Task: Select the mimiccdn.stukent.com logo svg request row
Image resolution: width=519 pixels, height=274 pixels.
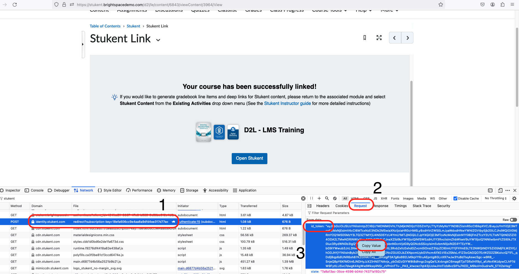Action: pos(151,268)
